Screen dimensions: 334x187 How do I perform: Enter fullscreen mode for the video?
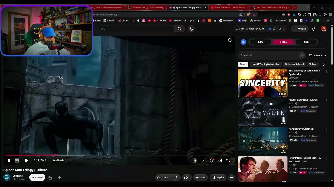click(228, 161)
